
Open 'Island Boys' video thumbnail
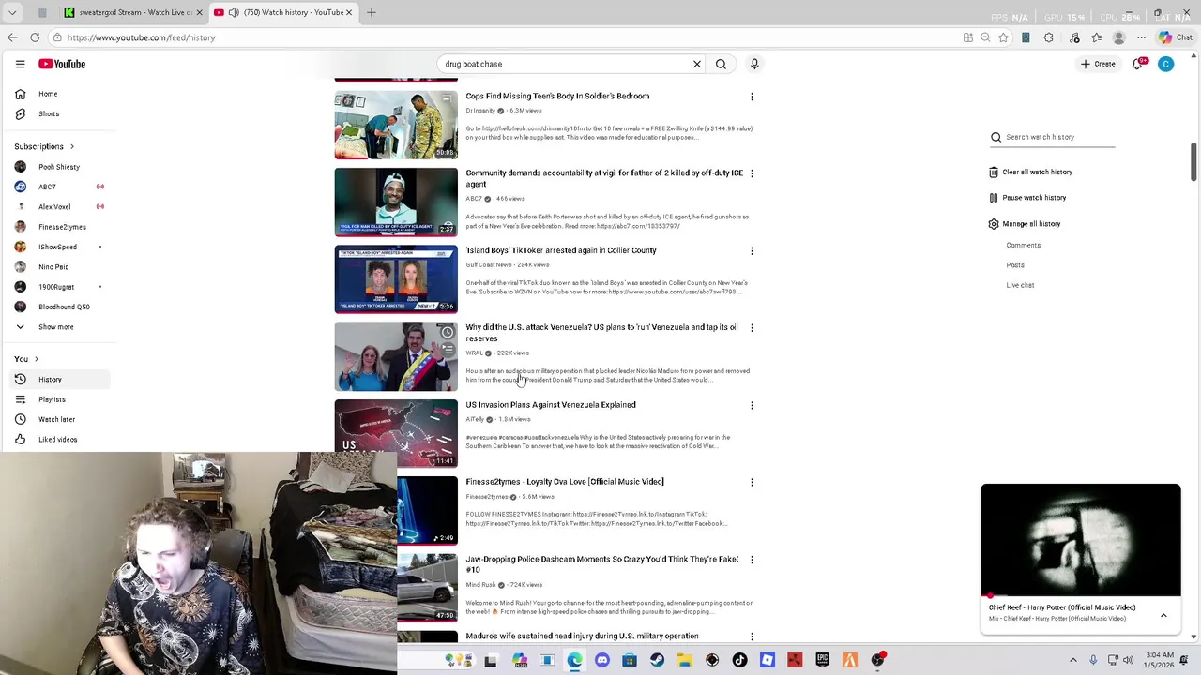coord(396,279)
